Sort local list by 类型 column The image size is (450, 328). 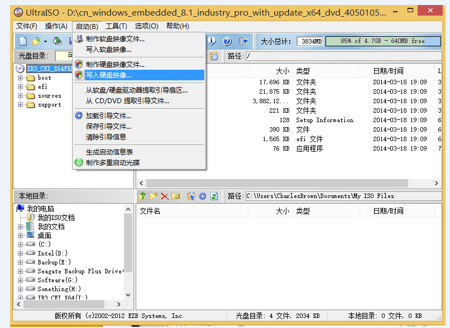point(326,211)
